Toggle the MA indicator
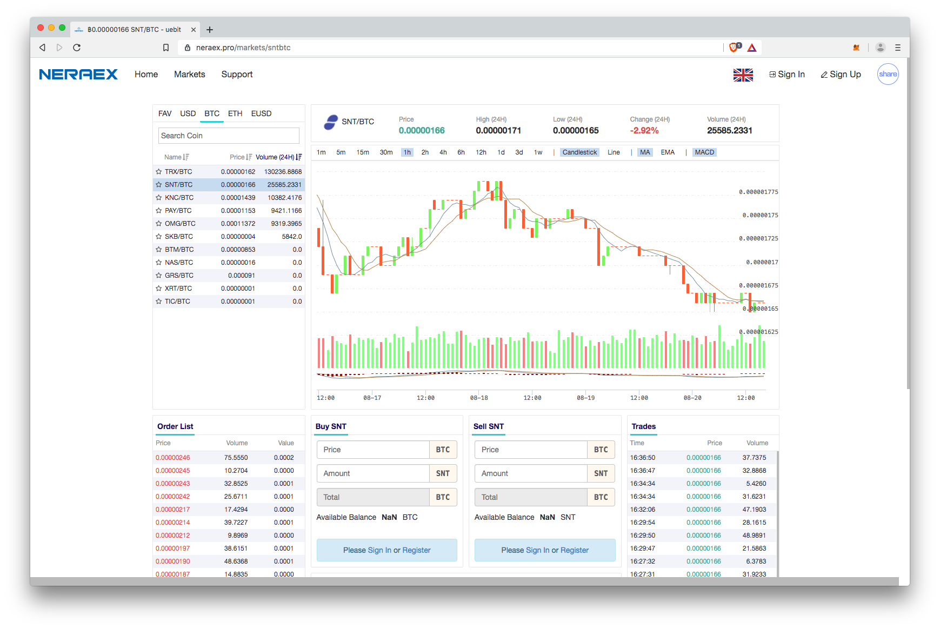This screenshot has width=940, height=629. tap(645, 152)
